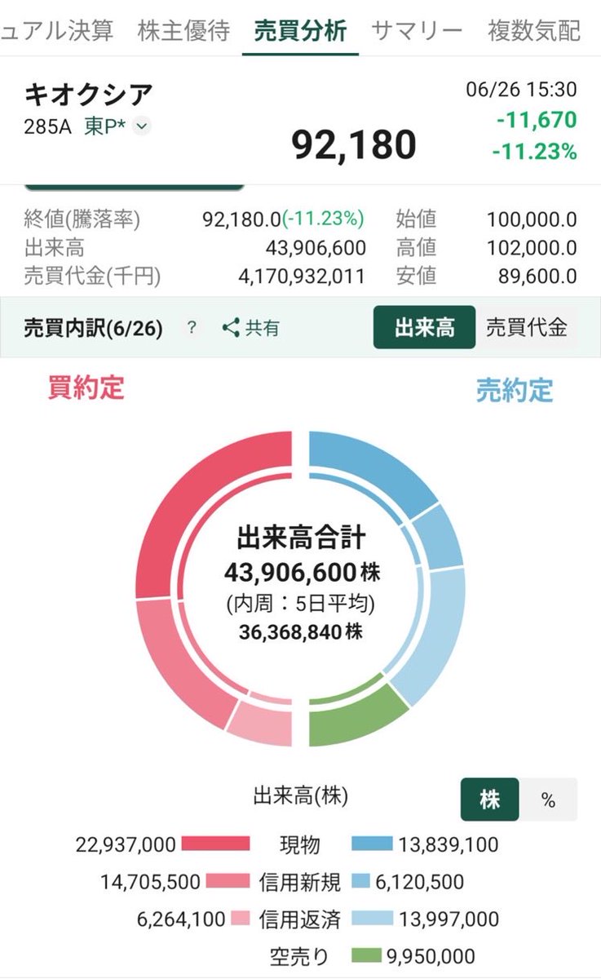Click the stock name キオクシア
Screen dimensions: 601x979
[88, 95]
